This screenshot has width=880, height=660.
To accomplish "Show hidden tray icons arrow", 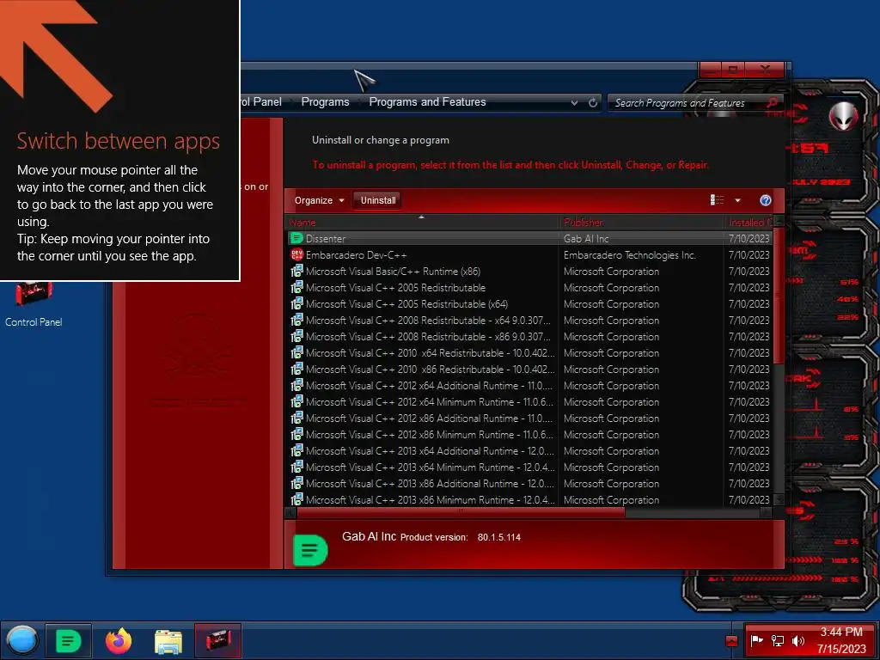I will [731, 640].
